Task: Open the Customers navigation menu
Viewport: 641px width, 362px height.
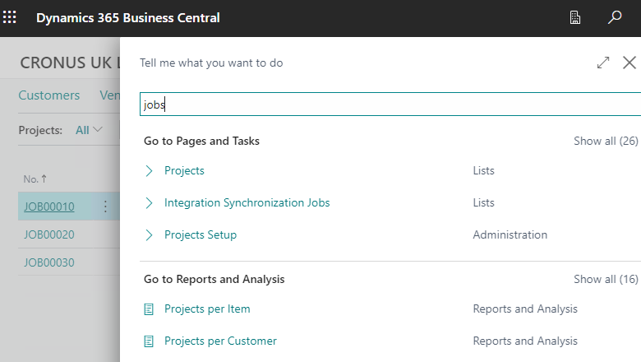Action: [x=49, y=95]
